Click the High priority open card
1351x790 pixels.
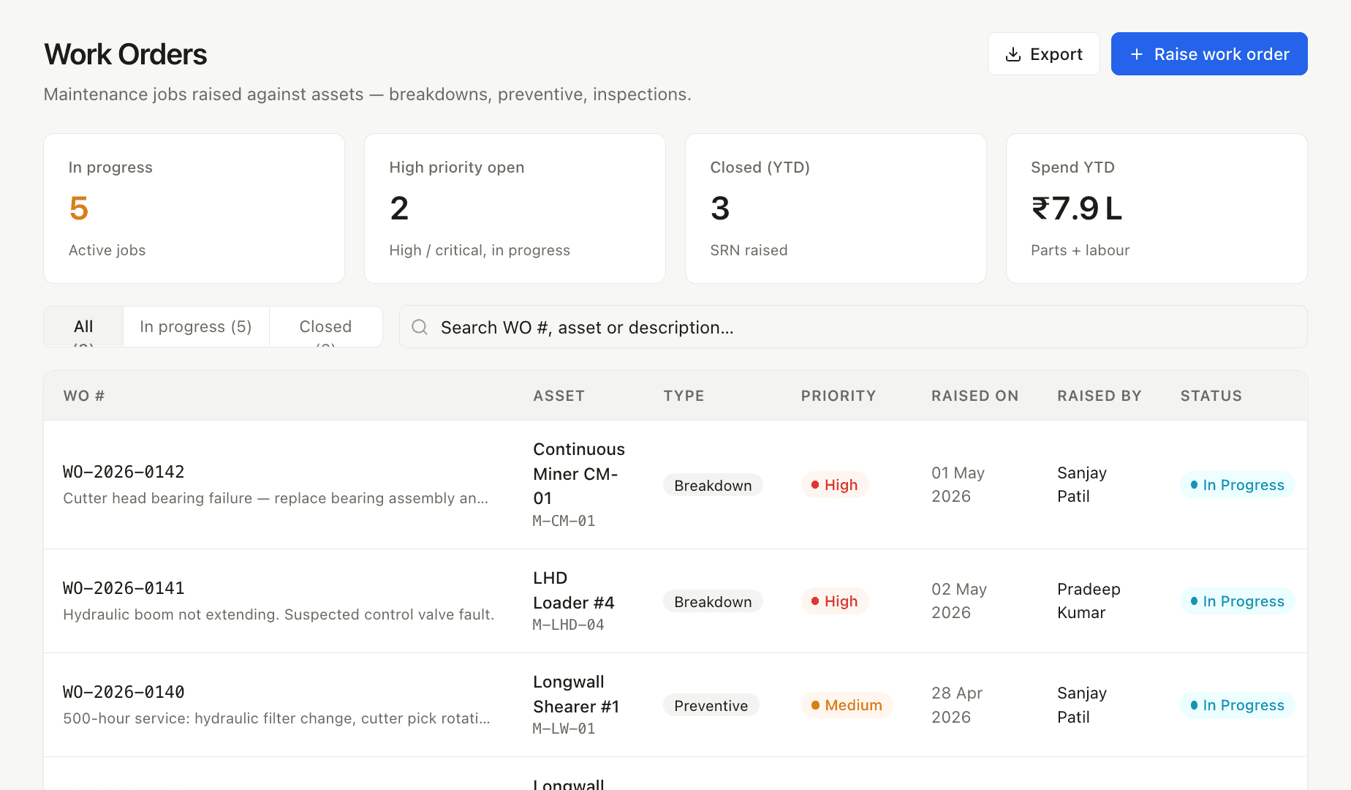pos(515,208)
